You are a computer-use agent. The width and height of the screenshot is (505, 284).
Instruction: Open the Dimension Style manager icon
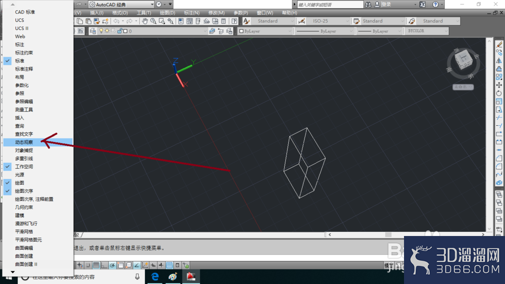coord(302,21)
